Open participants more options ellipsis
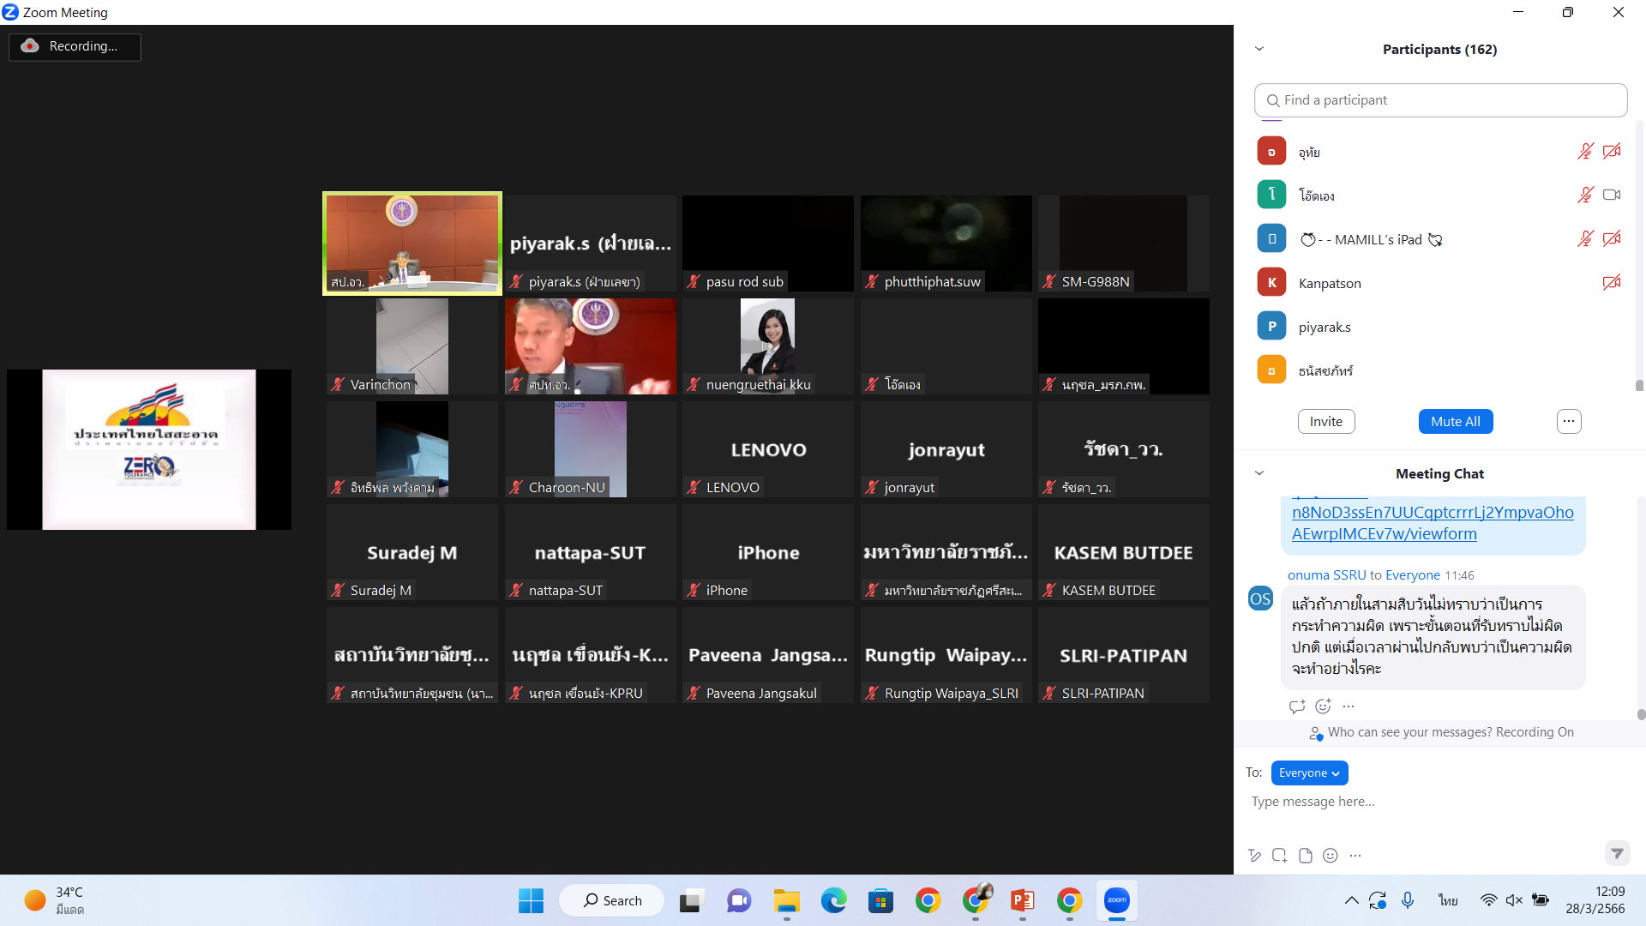 pos(1569,422)
